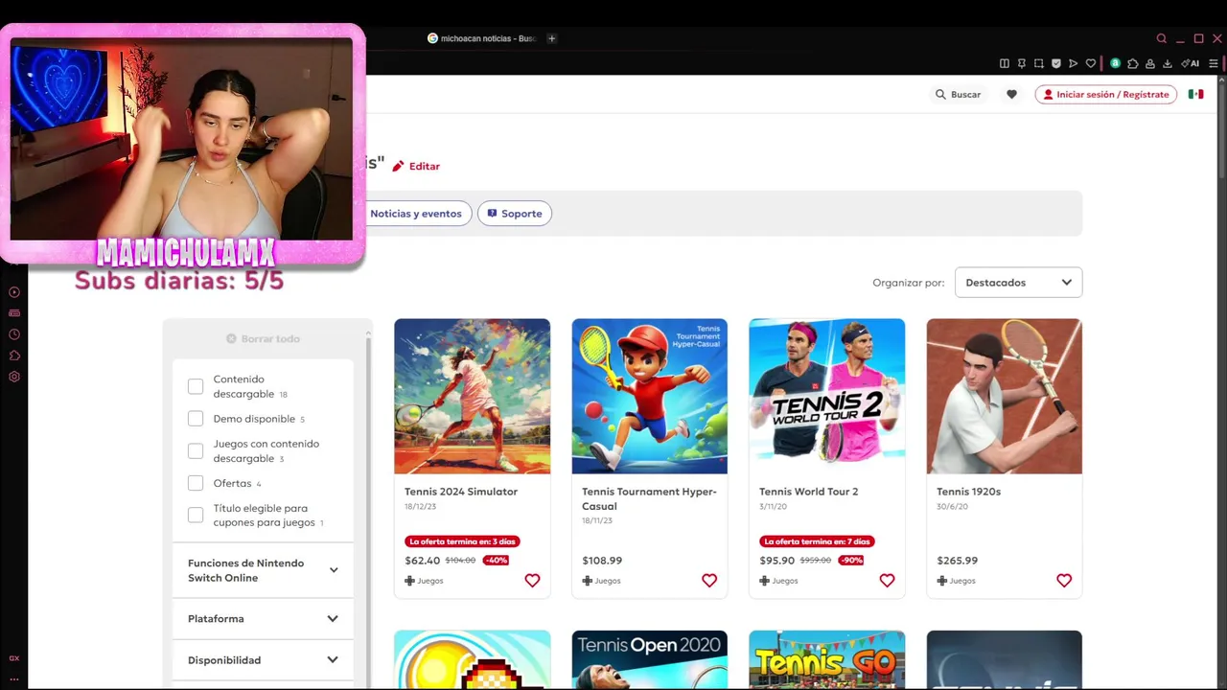Viewport: 1227px width, 690px height.
Task: Open the Noticias y eventos tab
Action: 416,214
